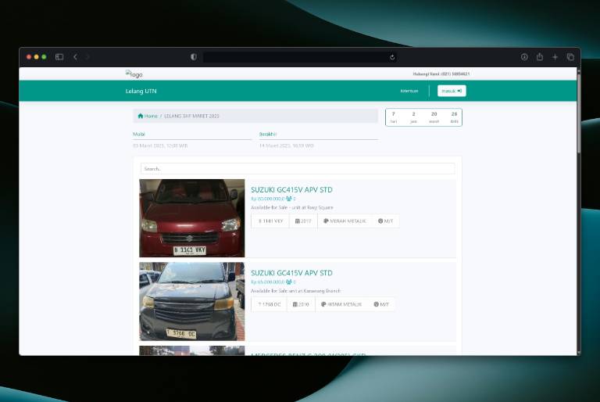This screenshot has width=600, height=402.
Task: Click the T 1768 DC plate cell
Action: pyautogui.click(x=269, y=304)
